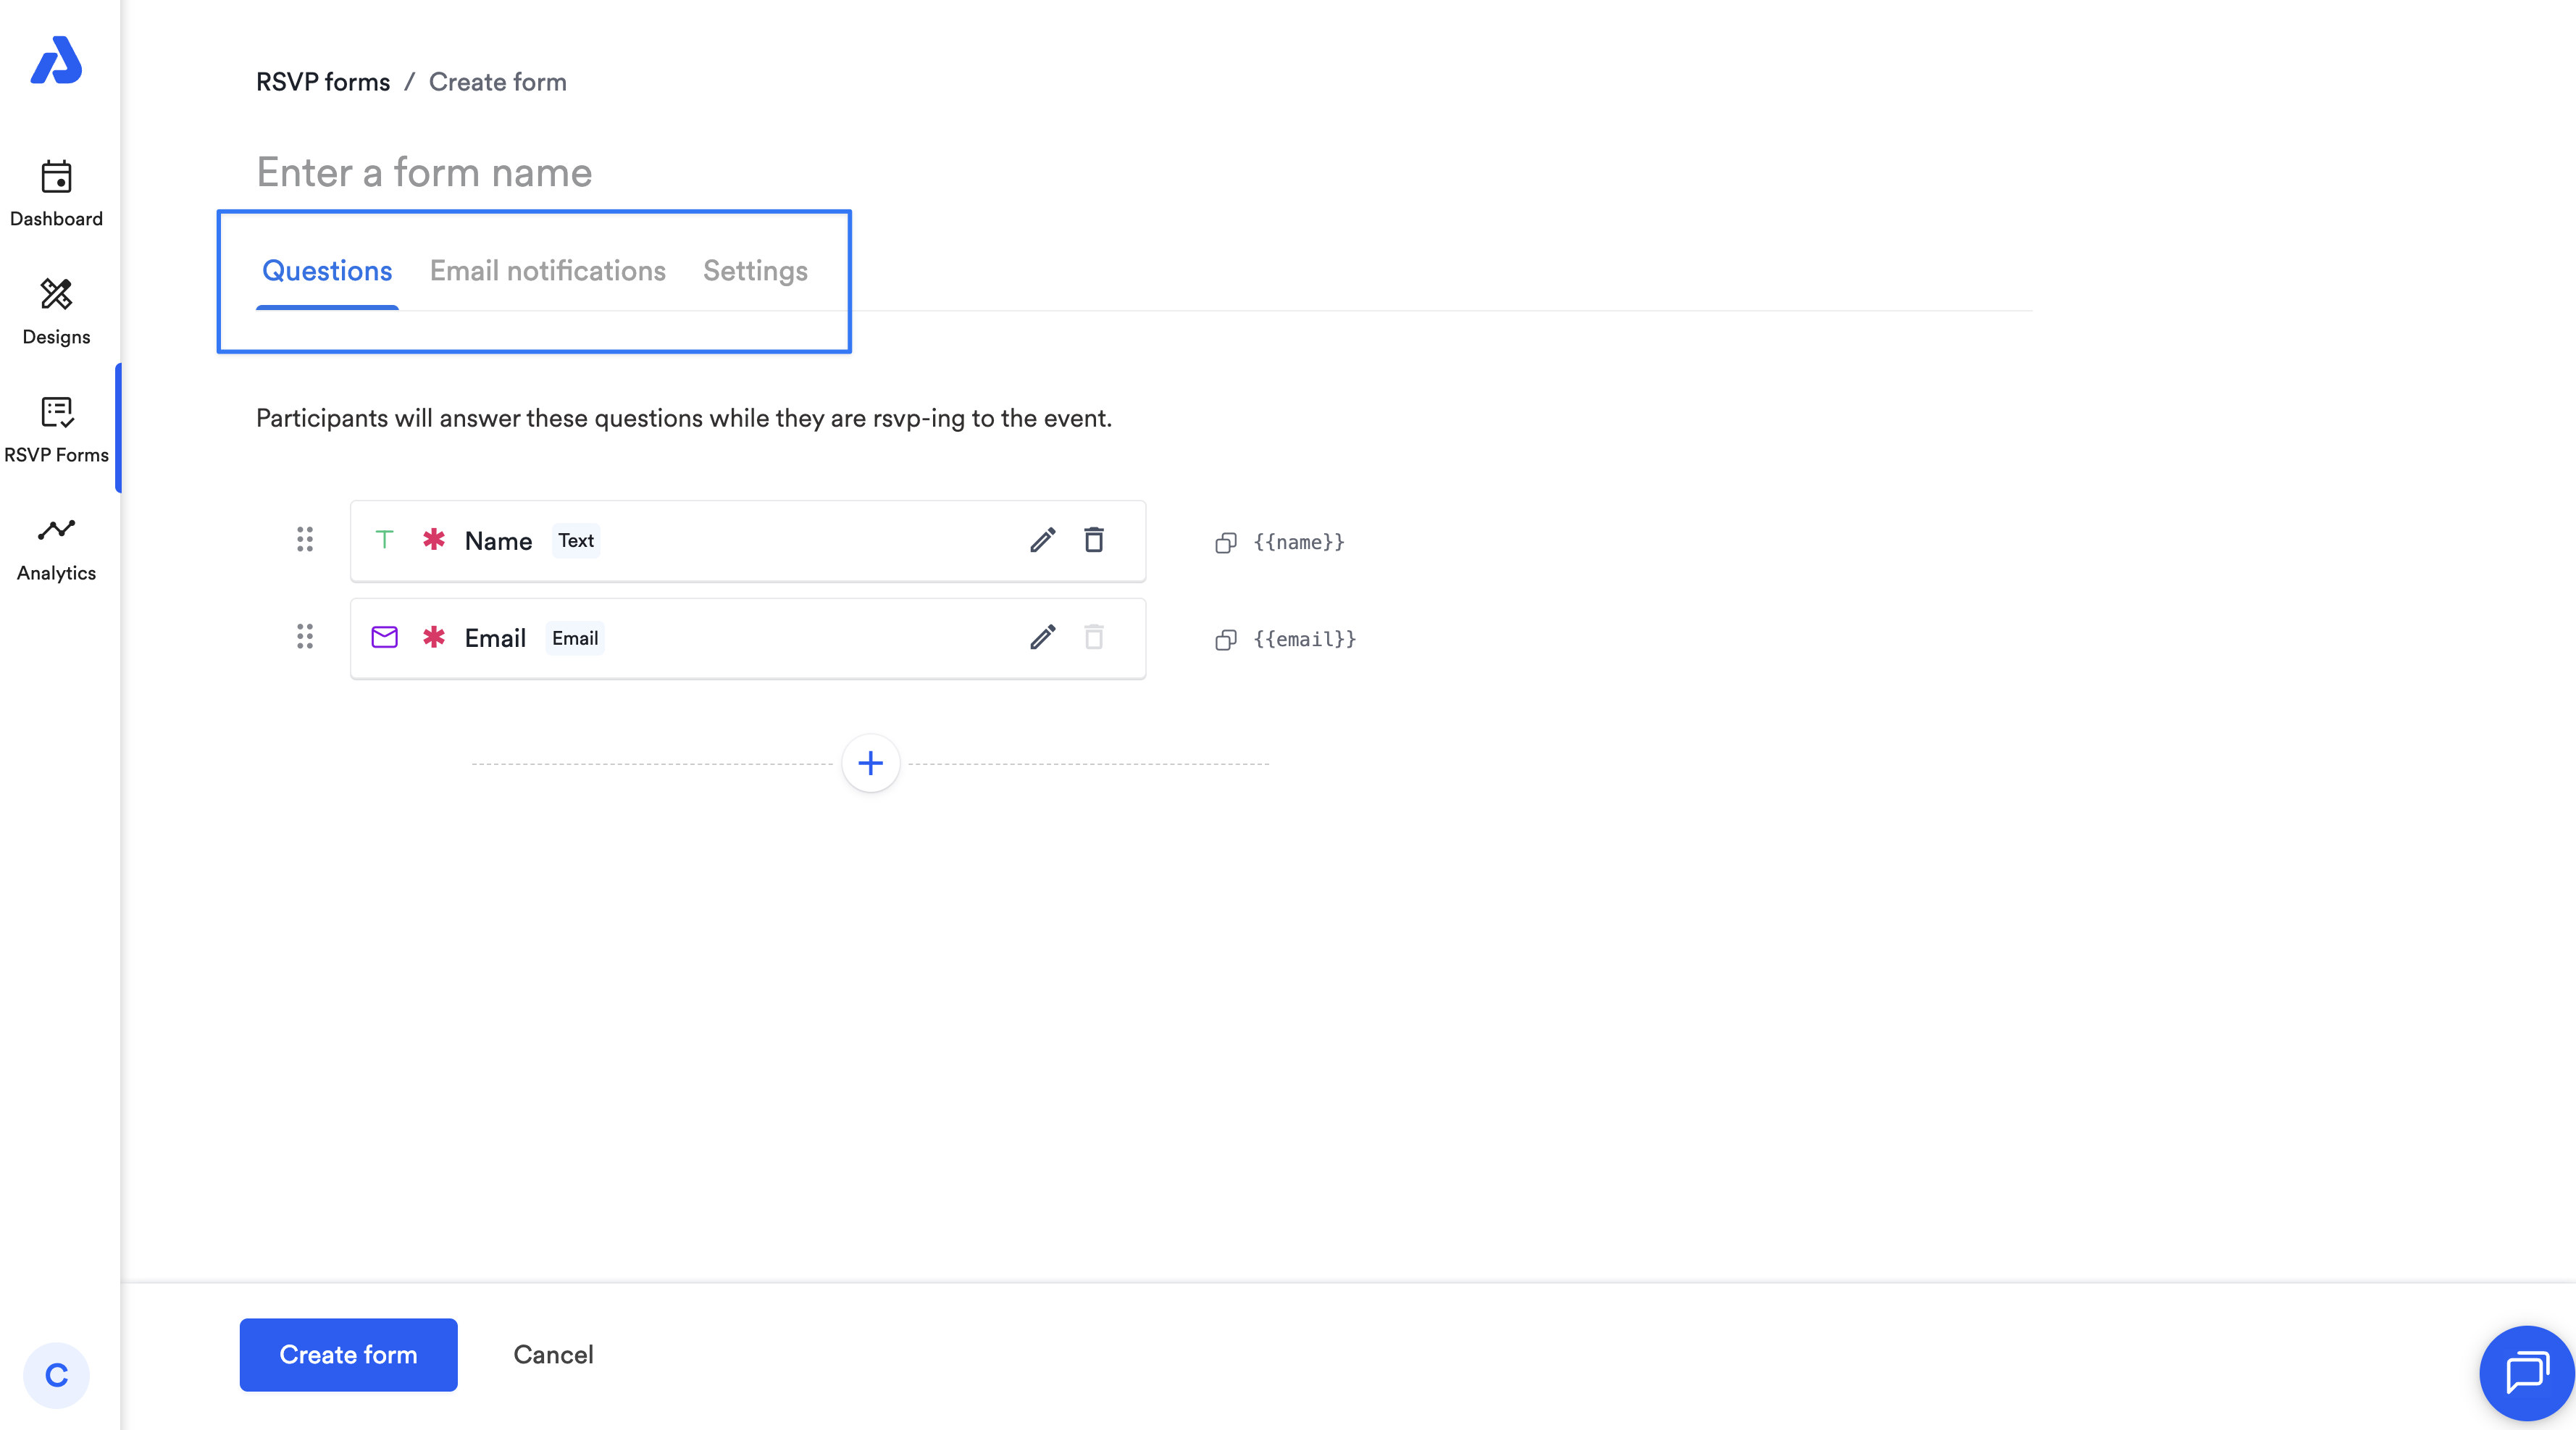Screen dimensions: 2576x1430
Task: Go to the Designs section
Action: pyautogui.click(x=56, y=312)
